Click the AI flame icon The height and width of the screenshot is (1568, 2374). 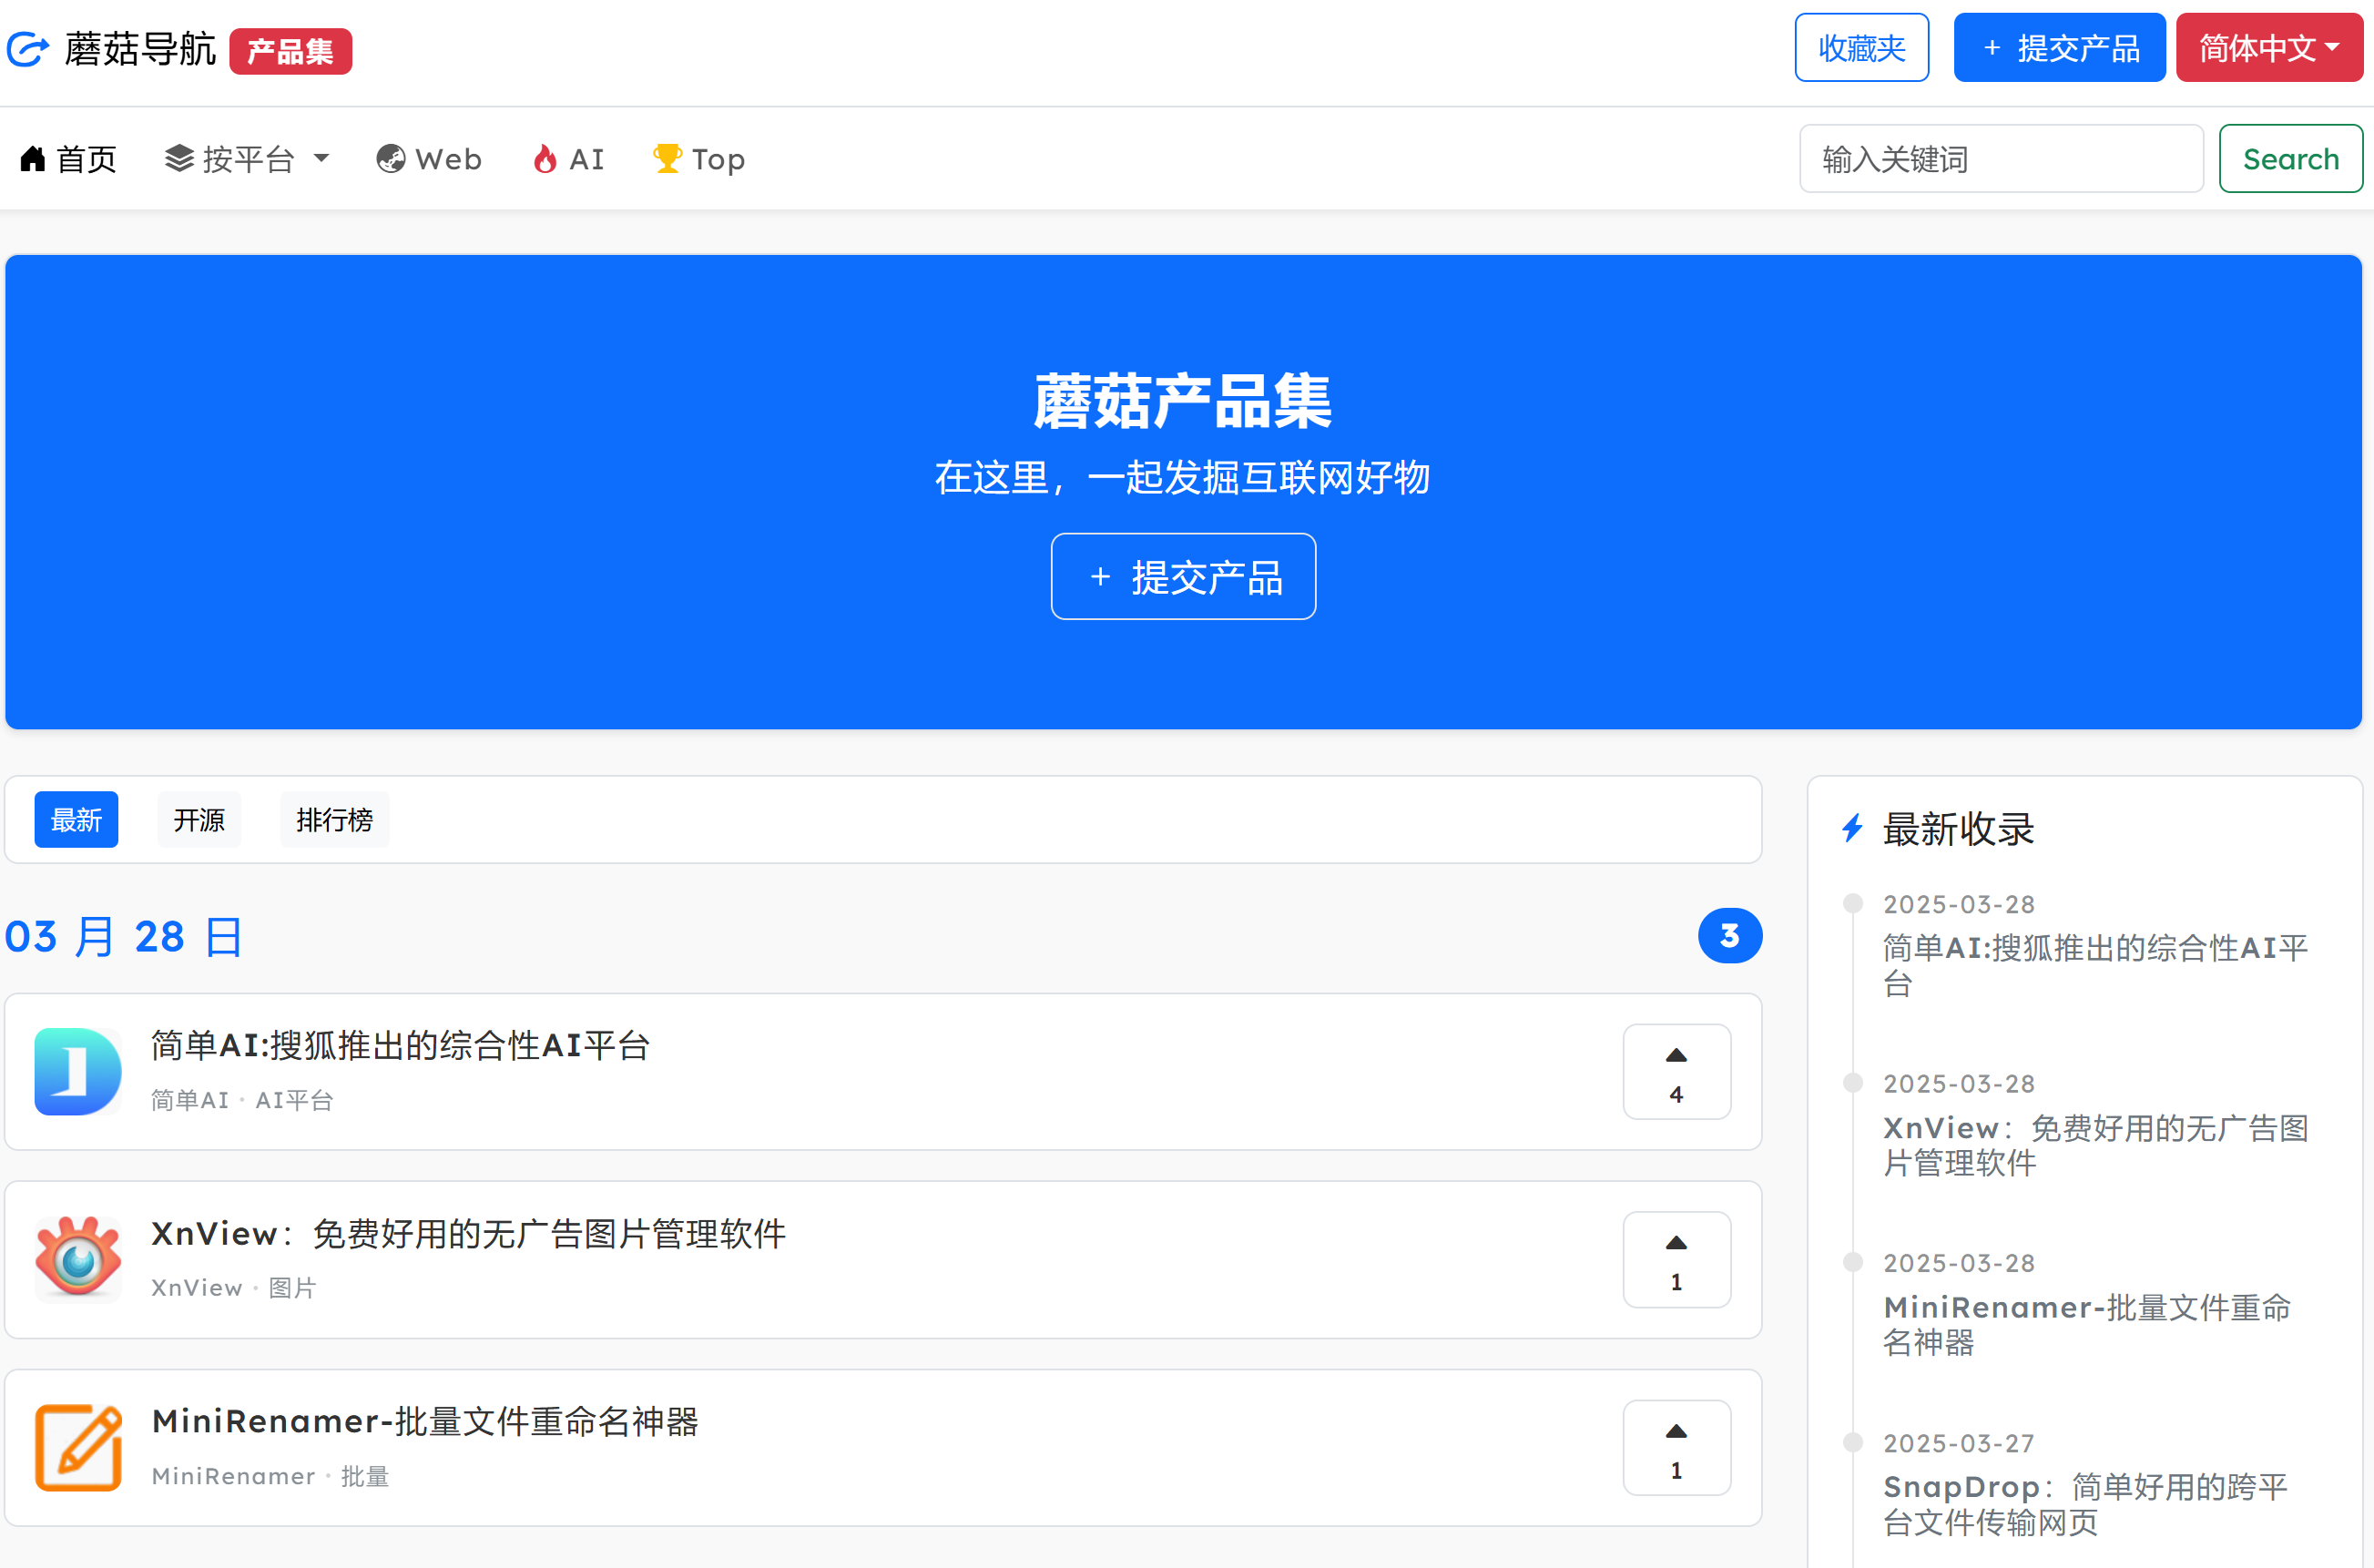coord(545,158)
